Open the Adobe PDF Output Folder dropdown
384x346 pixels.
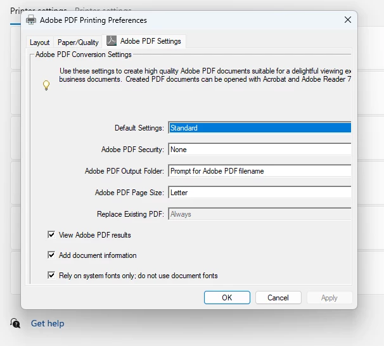click(260, 171)
